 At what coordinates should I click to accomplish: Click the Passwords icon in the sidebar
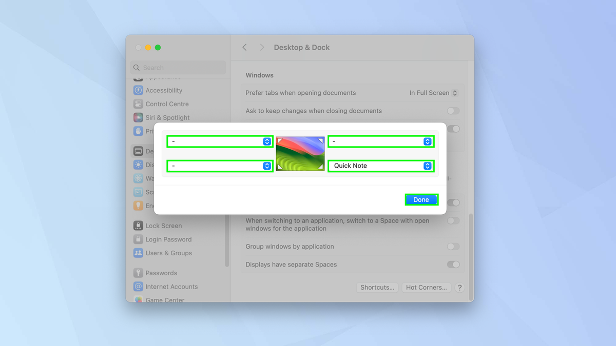[139, 273]
